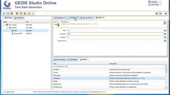Click the GenieLog logo
The width and height of the screenshot is (170, 95).
(x=7, y=5)
